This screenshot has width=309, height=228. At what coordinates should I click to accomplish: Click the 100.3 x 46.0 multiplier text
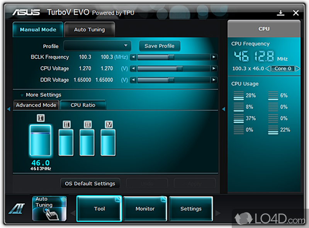tap(248, 69)
